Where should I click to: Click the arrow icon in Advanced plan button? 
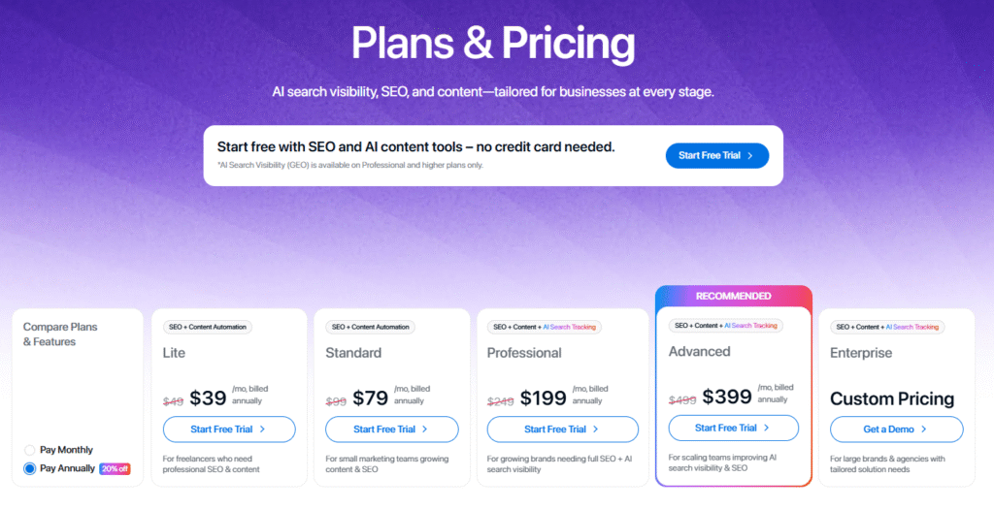coord(767,428)
